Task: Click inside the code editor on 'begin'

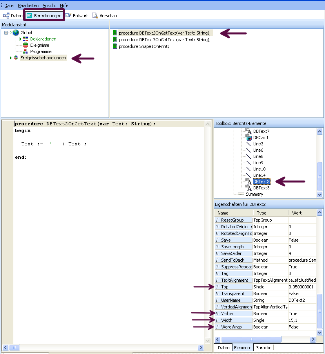Action: tap(22, 130)
